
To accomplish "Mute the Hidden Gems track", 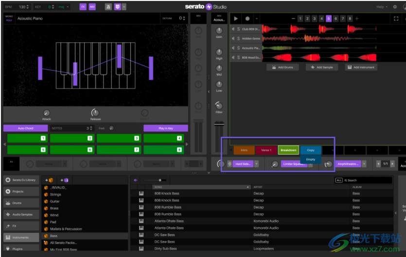I will 233,38.
